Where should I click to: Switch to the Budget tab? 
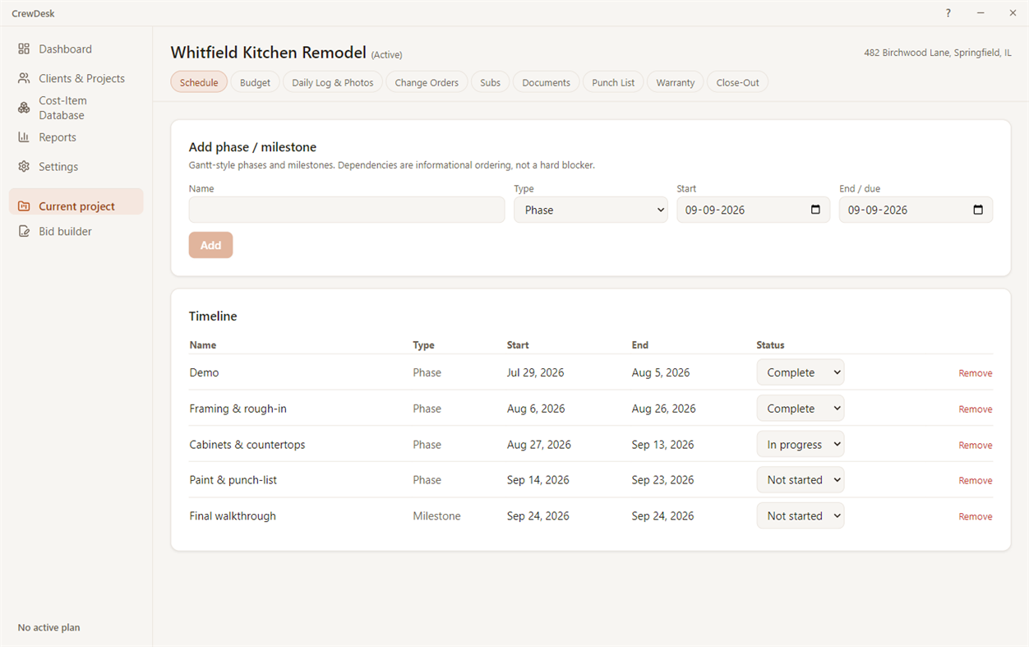(x=255, y=82)
